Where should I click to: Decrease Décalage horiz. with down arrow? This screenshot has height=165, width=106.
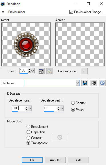[26, 110]
